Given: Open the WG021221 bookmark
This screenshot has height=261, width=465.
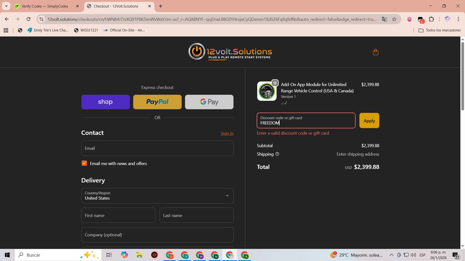Looking at the screenshot, I should pos(86,30).
